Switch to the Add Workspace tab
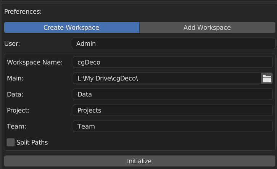This screenshot has height=169, width=277. coord(207,27)
